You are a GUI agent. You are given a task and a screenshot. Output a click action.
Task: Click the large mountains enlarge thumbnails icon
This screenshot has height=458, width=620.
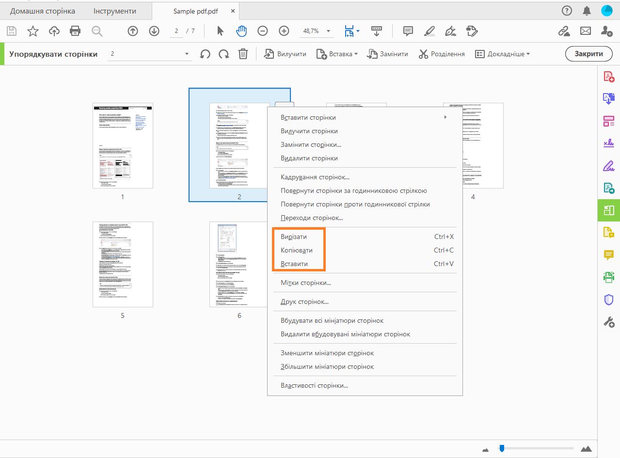pos(586,449)
